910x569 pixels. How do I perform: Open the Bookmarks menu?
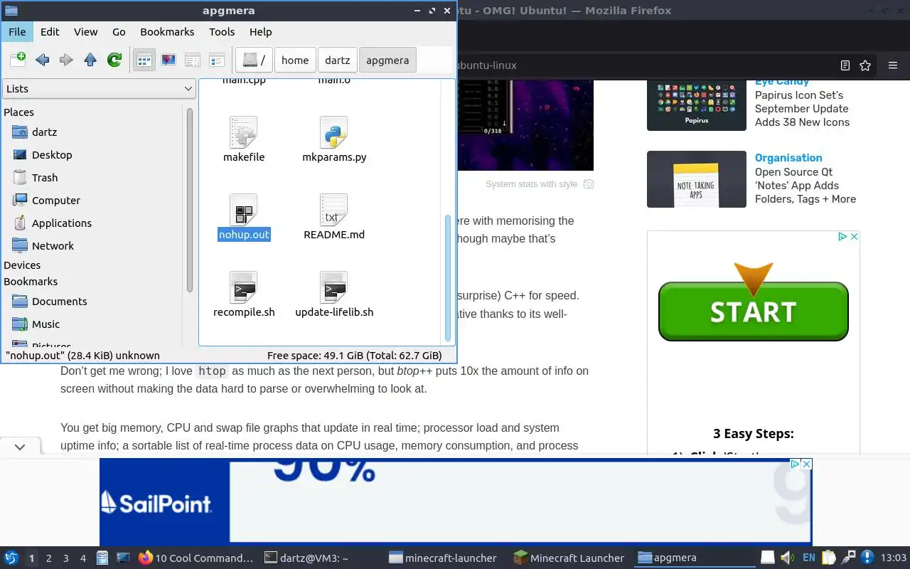[167, 32]
